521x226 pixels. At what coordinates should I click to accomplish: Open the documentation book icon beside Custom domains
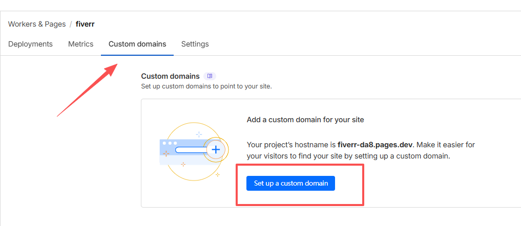pyautogui.click(x=210, y=76)
